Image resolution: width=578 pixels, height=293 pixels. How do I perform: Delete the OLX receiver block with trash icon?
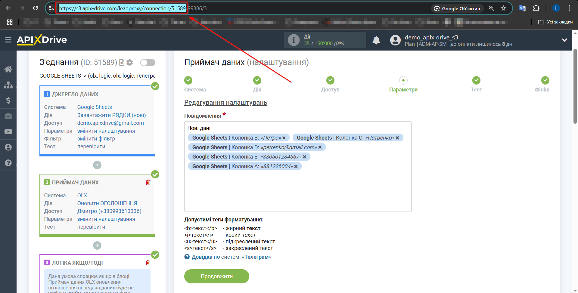pyautogui.click(x=148, y=182)
